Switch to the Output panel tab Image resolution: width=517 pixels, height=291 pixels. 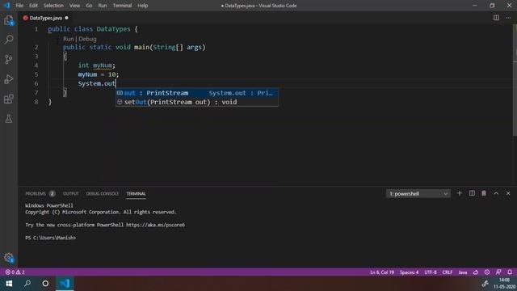coord(71,194)
